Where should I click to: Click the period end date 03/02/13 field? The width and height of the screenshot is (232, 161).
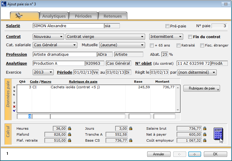pos(115,72)
